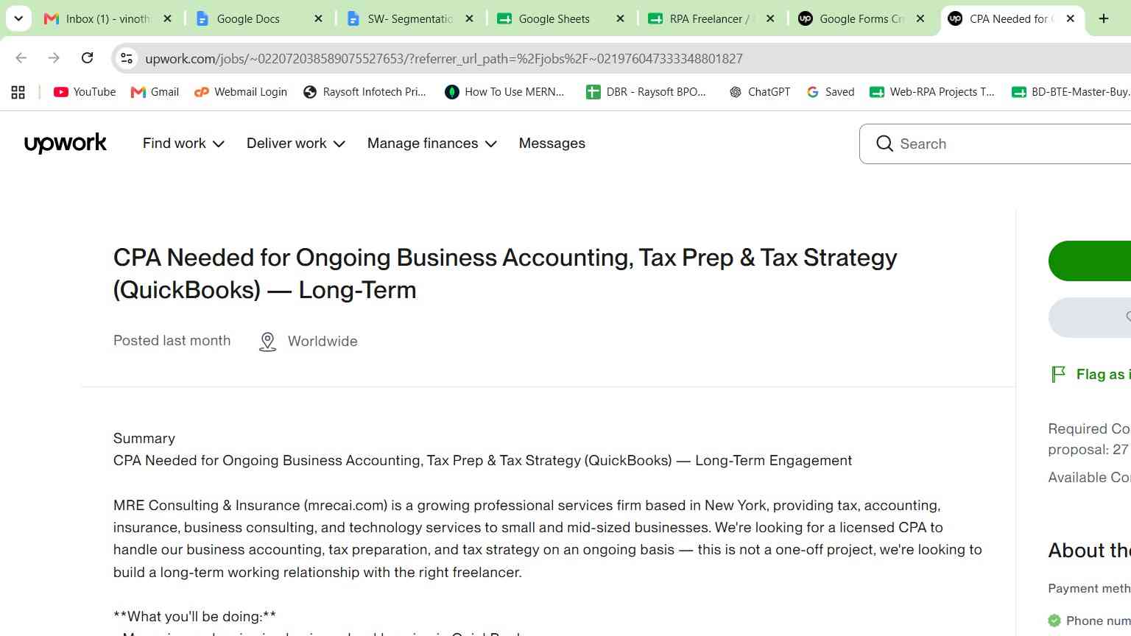The width and height of the screenshot is (1131, 636).
Task: Expand the Find work menu
Action: [183, 144]
